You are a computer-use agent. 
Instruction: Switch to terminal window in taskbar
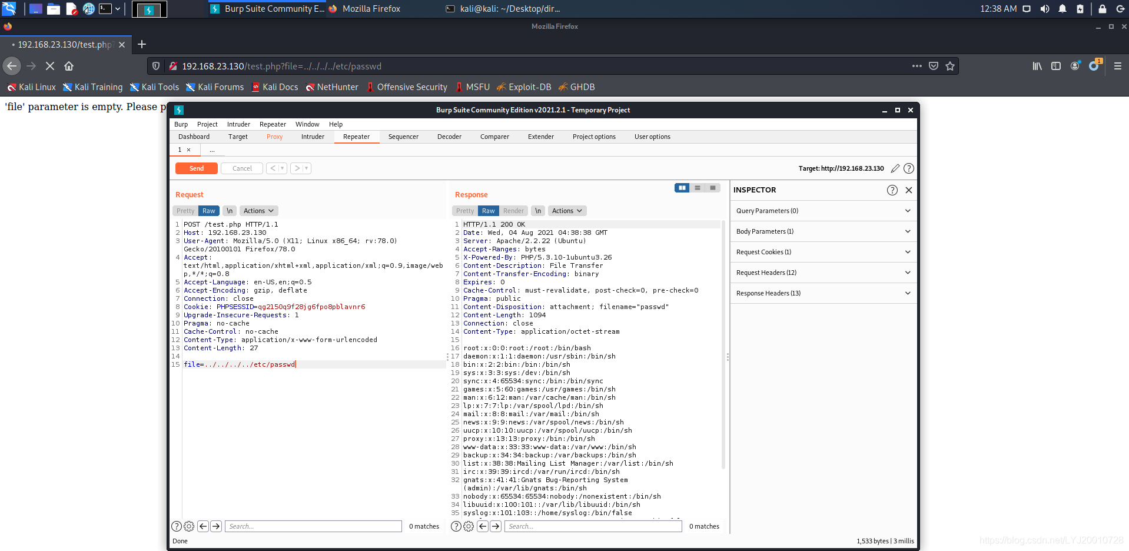point(503,9)
